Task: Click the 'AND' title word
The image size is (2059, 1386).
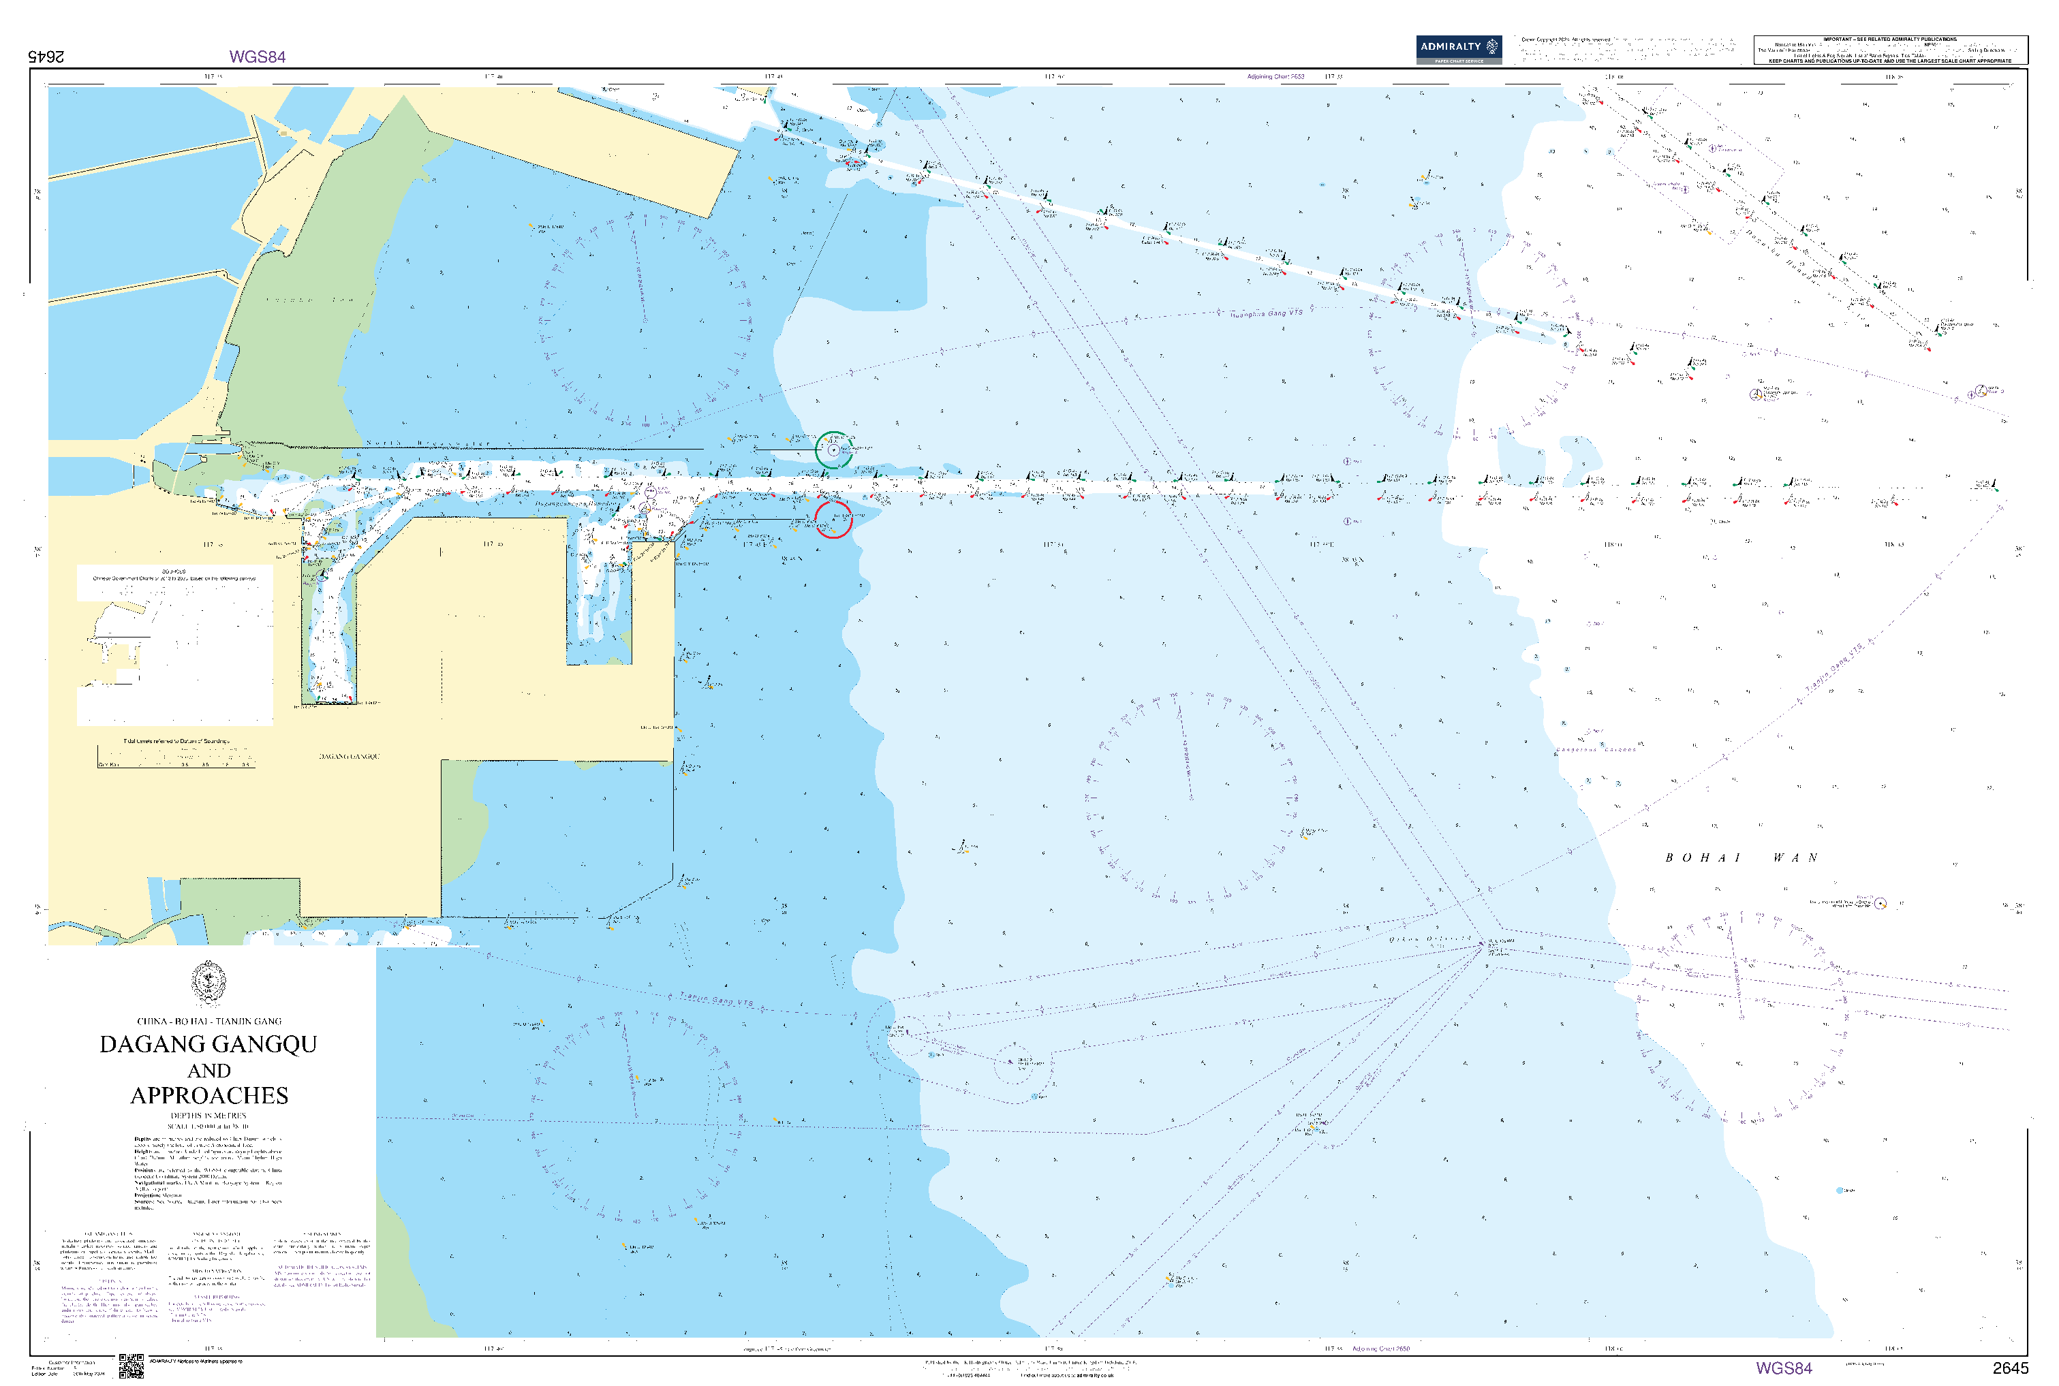Action: [x=210, y=1071]
